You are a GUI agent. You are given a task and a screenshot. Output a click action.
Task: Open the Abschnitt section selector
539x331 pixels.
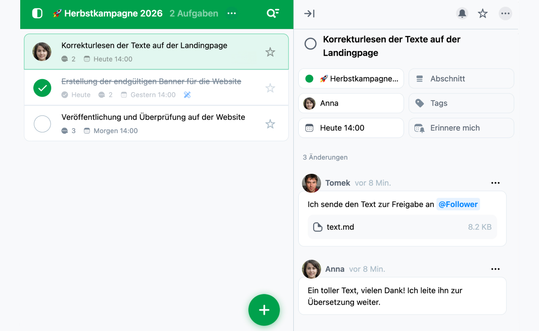pos(461,78)
